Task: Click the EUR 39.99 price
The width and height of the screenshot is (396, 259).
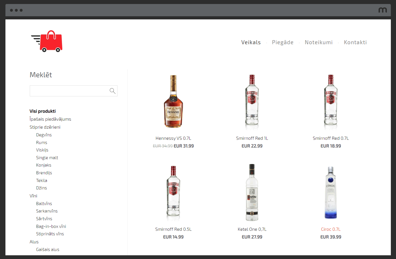Action: [x=331, y=237]
